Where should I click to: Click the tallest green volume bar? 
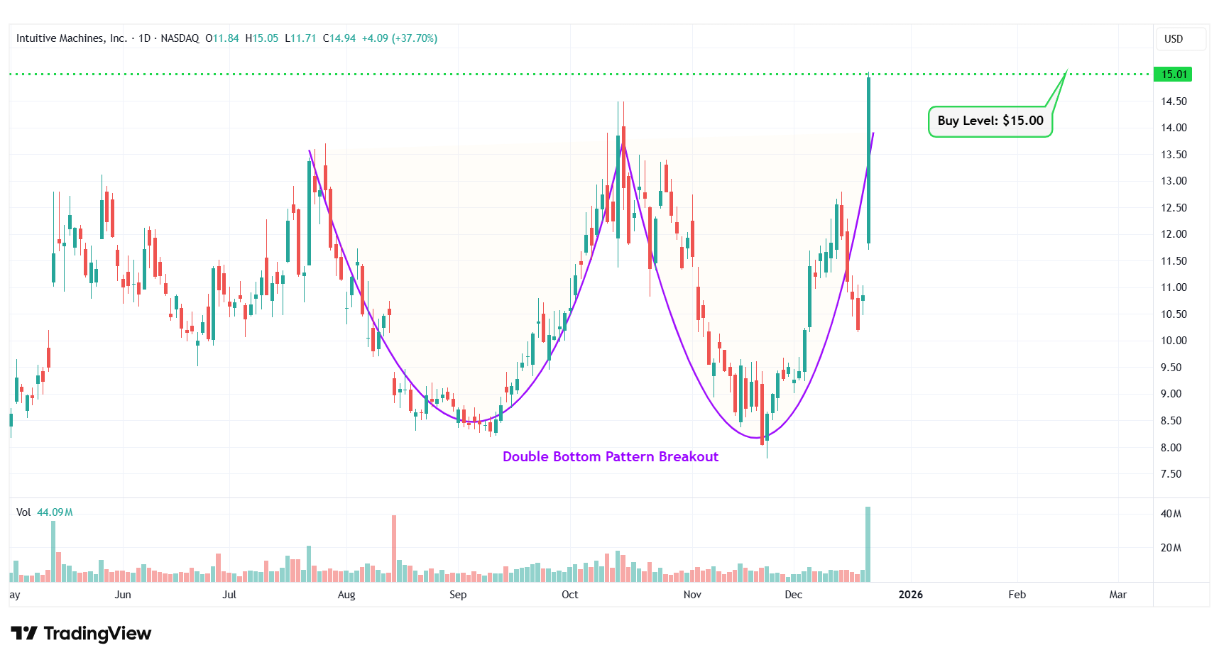pyautogui.click(x=868, y=543)
